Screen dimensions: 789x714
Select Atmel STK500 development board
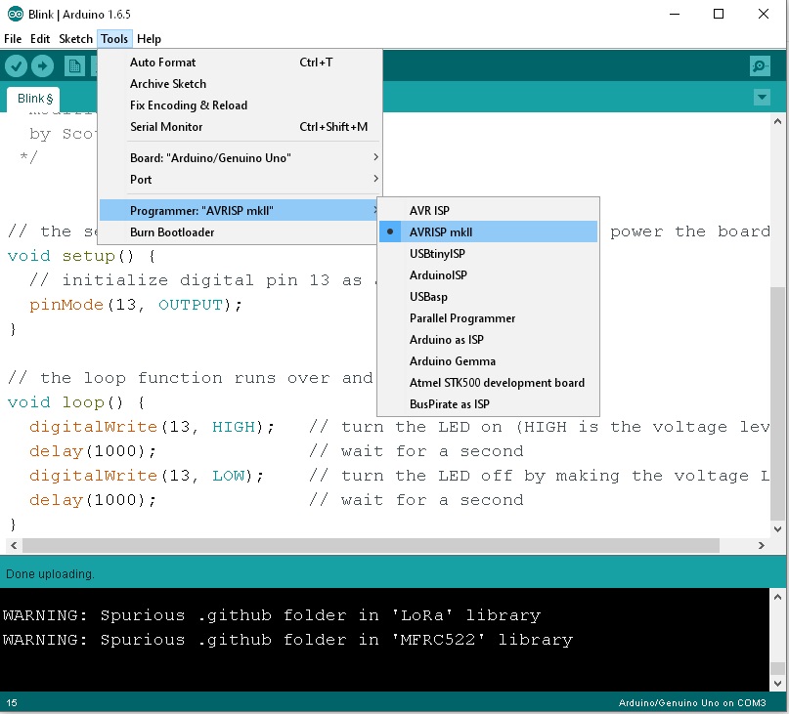coord(488,383)
